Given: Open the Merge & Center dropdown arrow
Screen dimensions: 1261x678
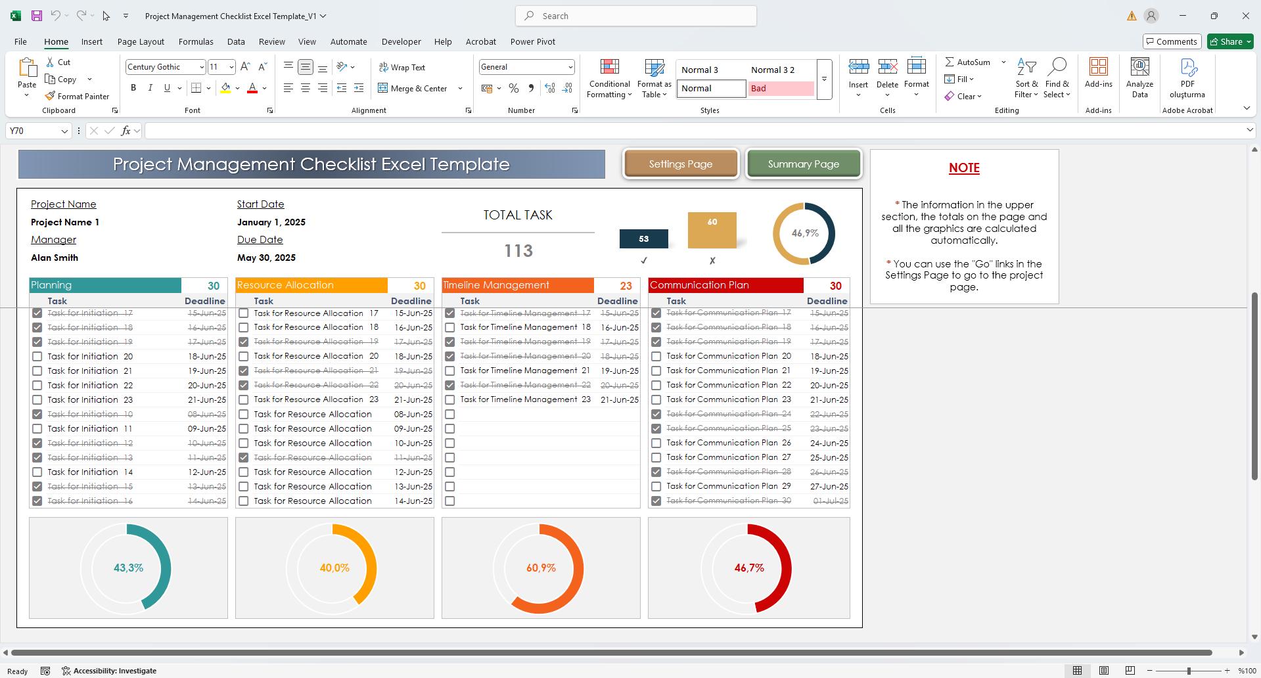Looking at the screenshot, I should 460,88.
